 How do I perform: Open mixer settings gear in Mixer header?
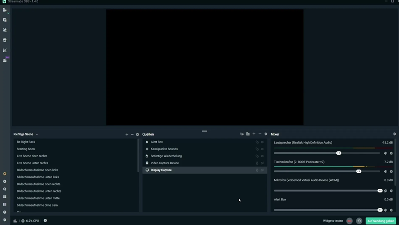(x=394, y=134)
